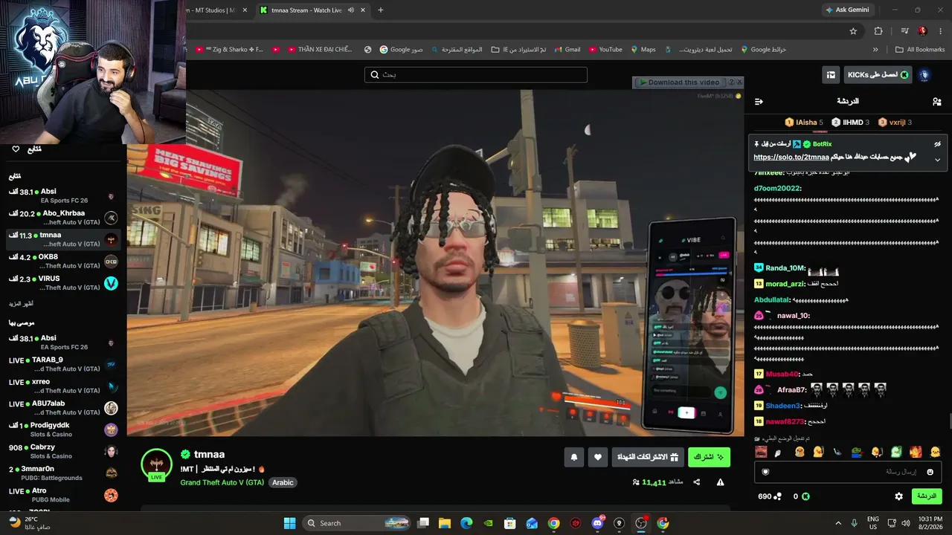
Task: Open the weather widget on taskbar
Action: click(x=30, y=523)
